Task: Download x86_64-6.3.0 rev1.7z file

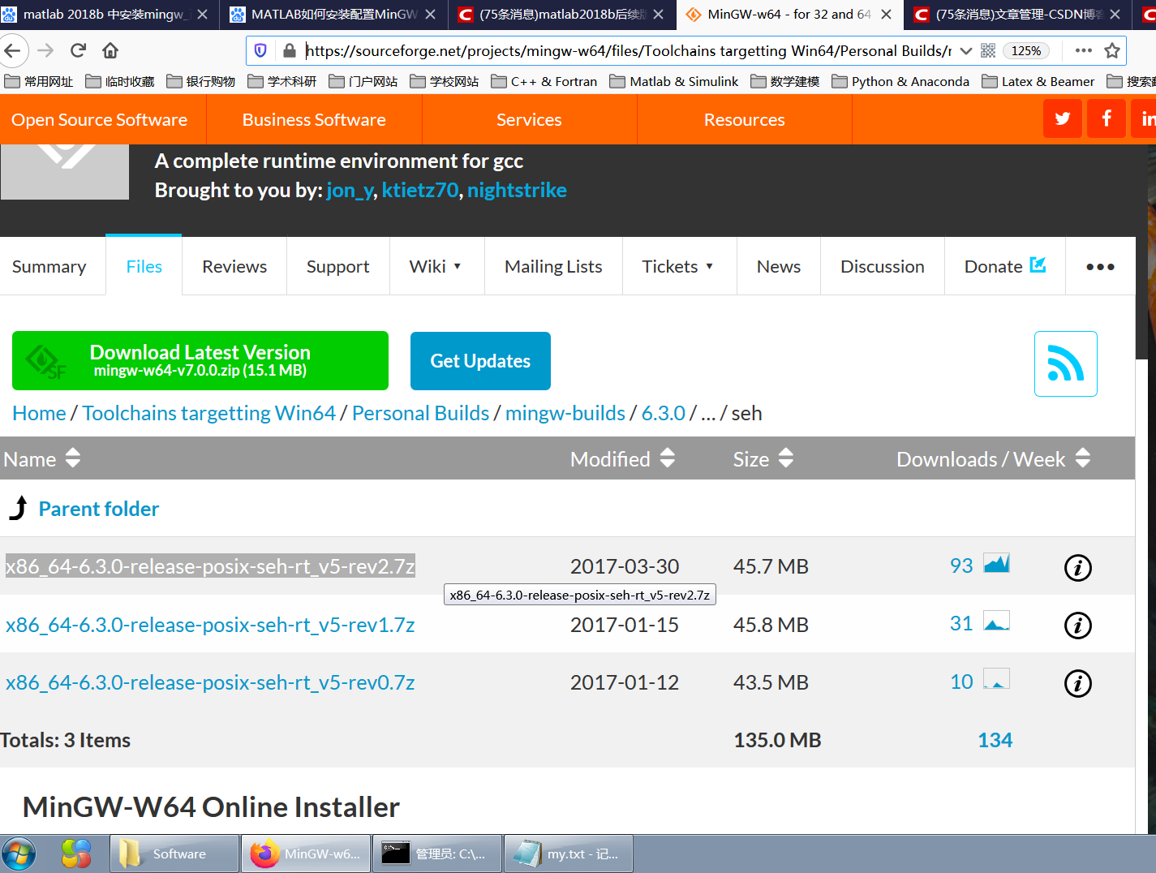Action: (210, 625)
